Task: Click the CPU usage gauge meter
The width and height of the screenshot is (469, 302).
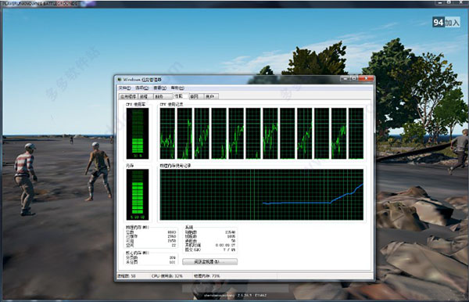Action: click(138, 134)
